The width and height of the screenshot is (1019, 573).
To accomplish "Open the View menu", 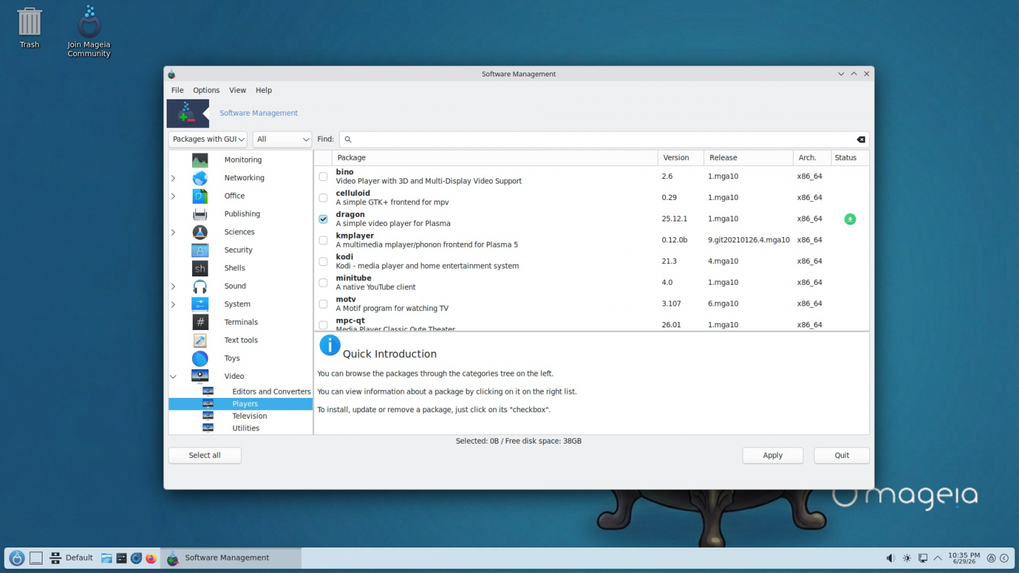I will (238, 90).
